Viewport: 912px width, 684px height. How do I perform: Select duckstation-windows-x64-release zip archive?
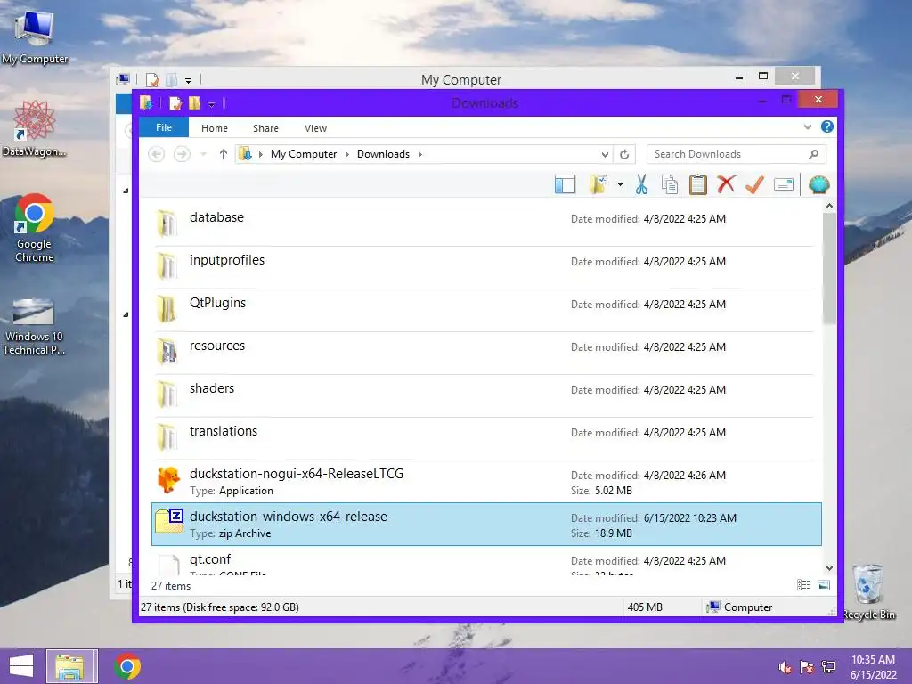coord(486,524)
